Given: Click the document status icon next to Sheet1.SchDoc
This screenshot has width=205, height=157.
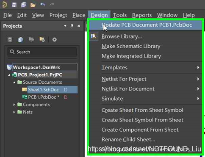Looking at the screenshot, I should click(66, 90).
